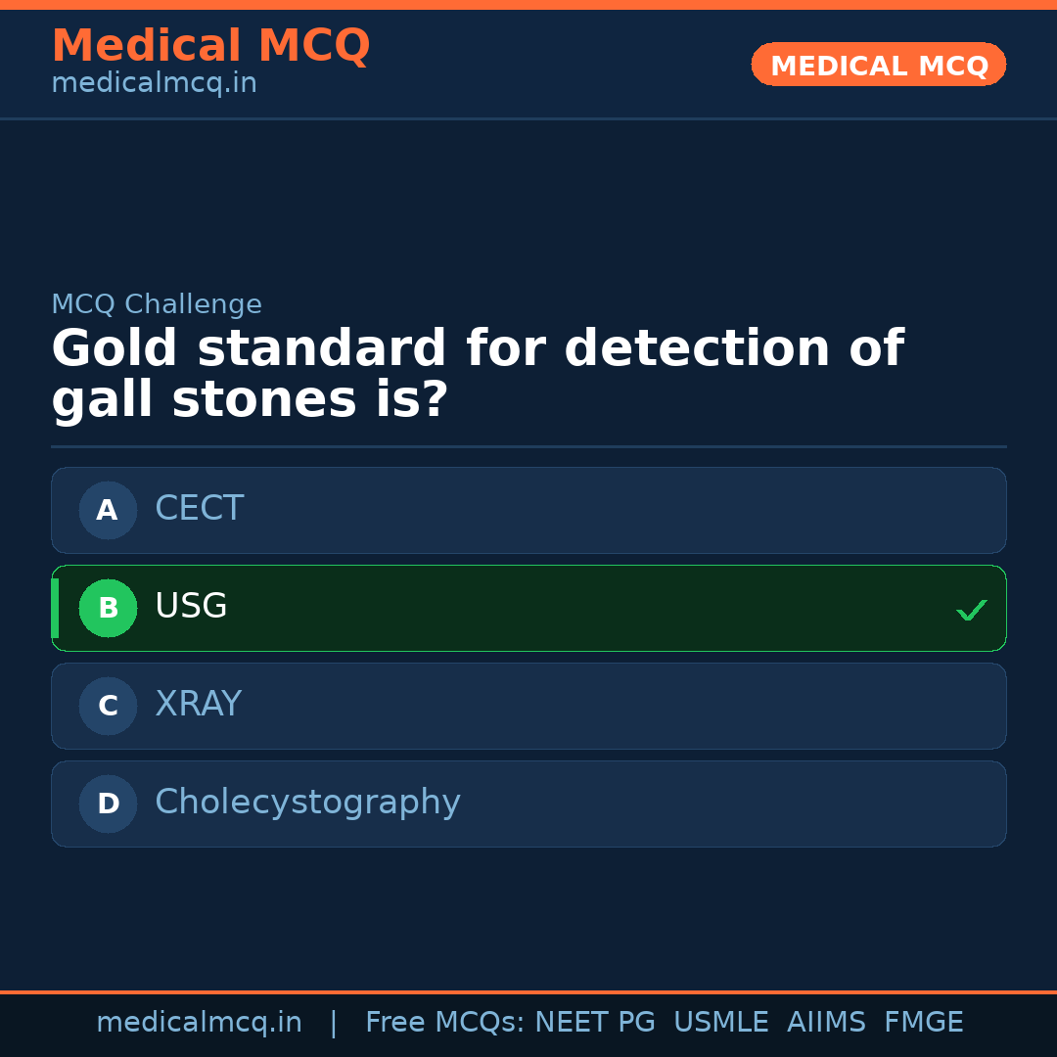Select answer option XRAY
Screen dimensions: 1057x1057
[528, 706]
